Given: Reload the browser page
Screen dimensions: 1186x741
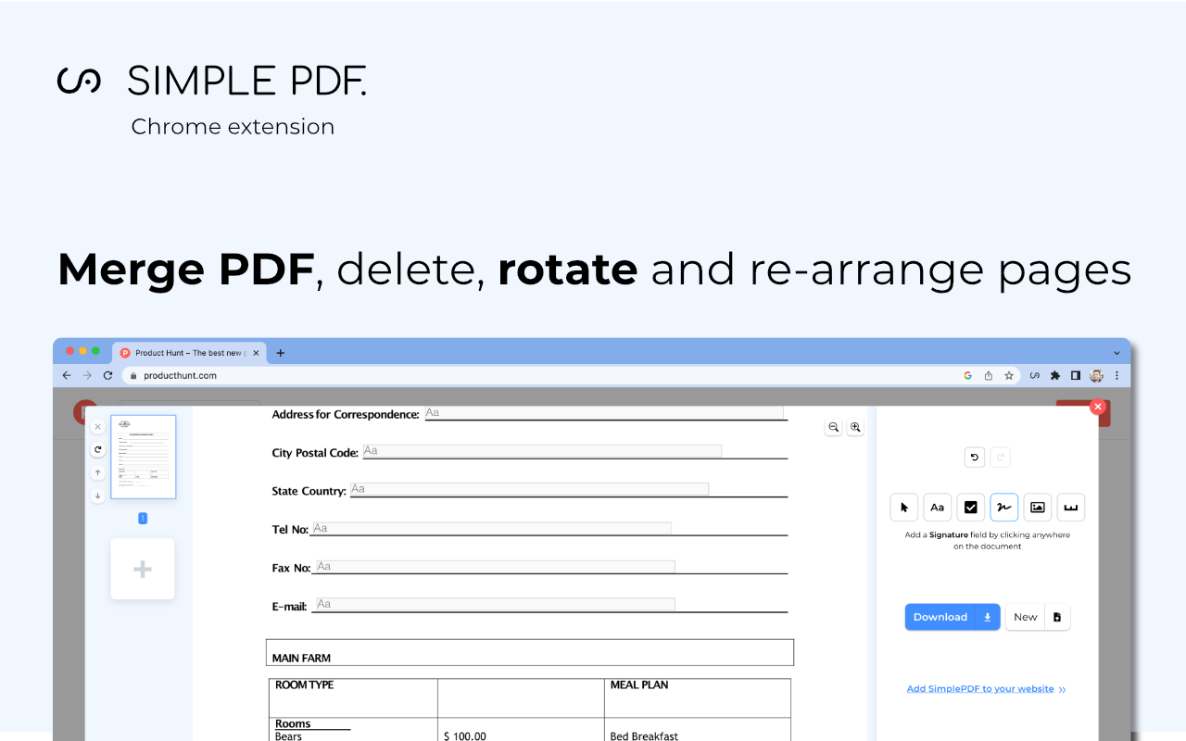Looking at the screenshot, I should (107, 375).
